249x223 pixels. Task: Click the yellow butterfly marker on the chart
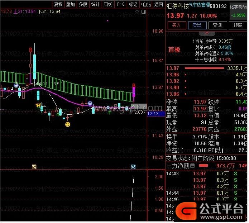coord(38,105)
